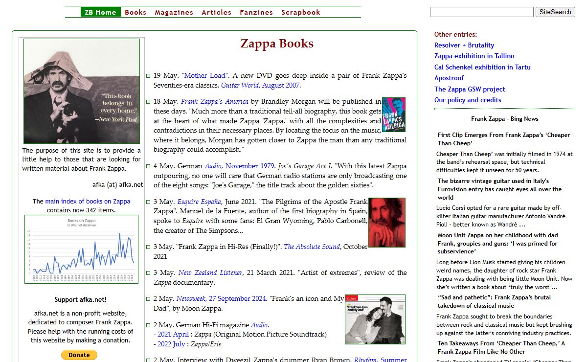Click the Support afka.net! heading
This screenshot has width=587, height=362.
(x=80, y=299)
